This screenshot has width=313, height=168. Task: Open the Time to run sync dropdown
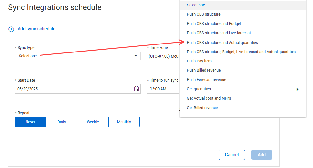click(163, 89)
